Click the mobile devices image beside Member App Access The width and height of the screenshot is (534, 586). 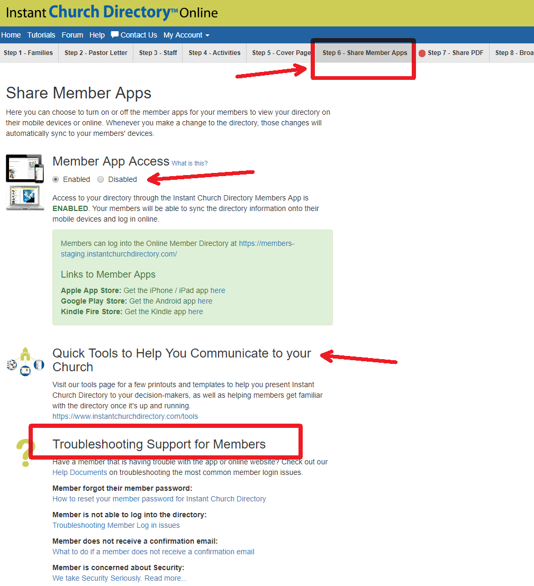coord(25,168)
